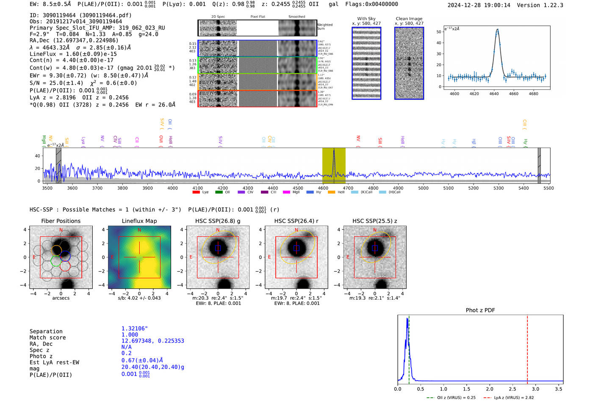Image resolution: width=593 pixels, height=404 pixels.
Task: Open the Clean Image cutout
Action: [409, 63]
